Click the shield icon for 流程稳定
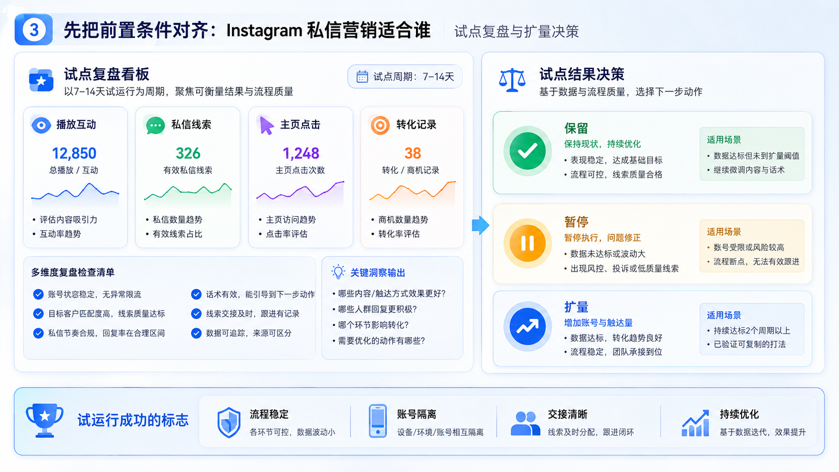 click(229, 422)
